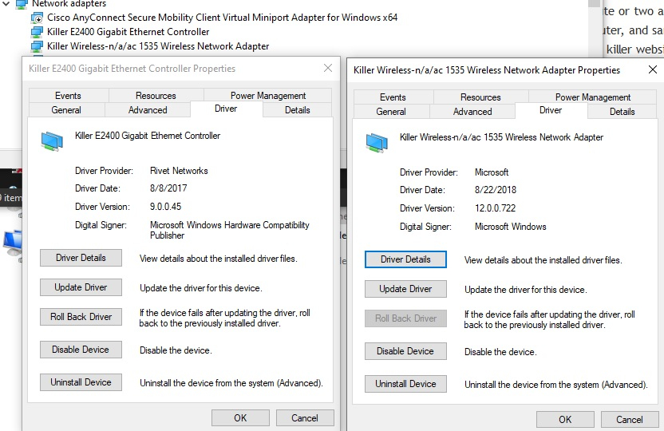Click the Rivet Networks driver provider text
The width and height of the screenshot is (664, 431).
click(x=179, y=171)
